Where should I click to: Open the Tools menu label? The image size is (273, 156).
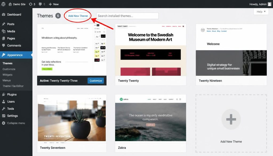[x=10, y=109]
